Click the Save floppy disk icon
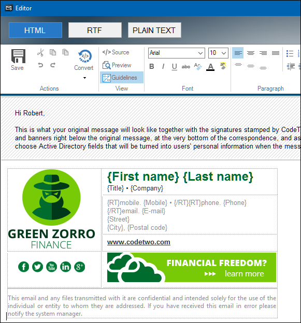Screen dimensions: 301x323 click(18, 56)
